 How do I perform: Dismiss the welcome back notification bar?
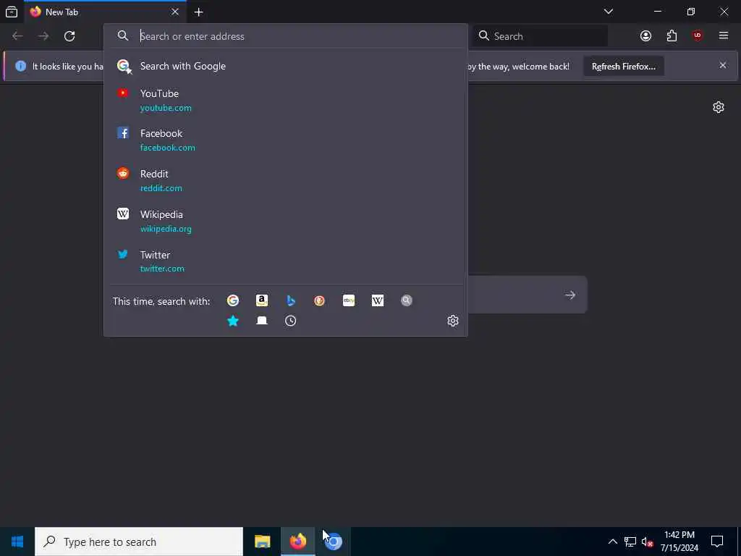tap(723, 65)
